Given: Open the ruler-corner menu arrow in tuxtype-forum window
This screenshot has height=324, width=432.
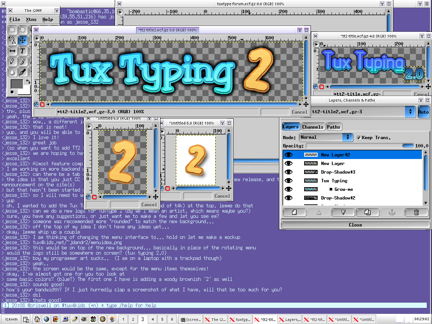Looking at the screenshot, I should point(120,12).
